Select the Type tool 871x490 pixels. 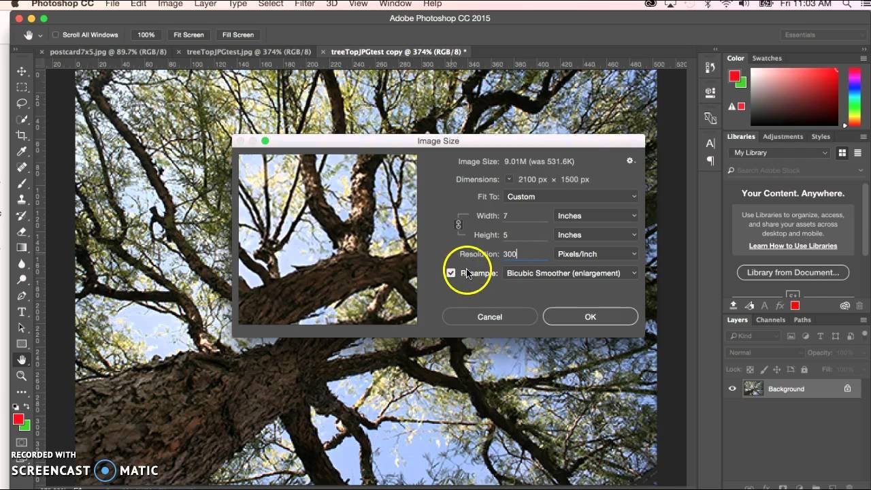coord(22,312)
